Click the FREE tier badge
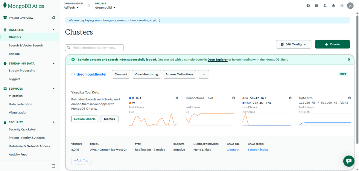This screenshot has width=359, height=171. point(343,74)
